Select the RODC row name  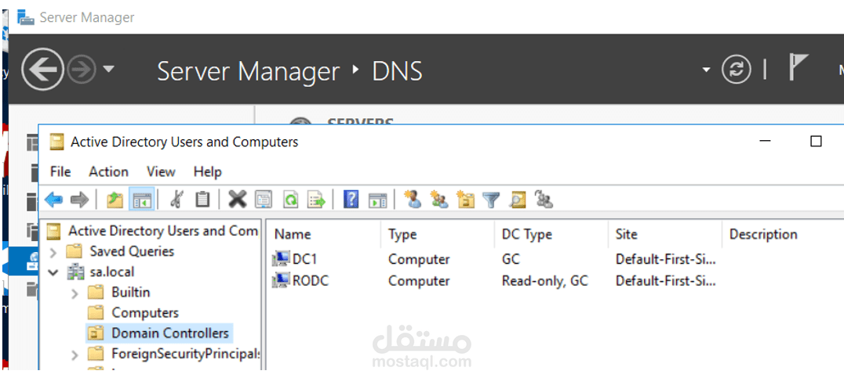(x=311, y=281)
